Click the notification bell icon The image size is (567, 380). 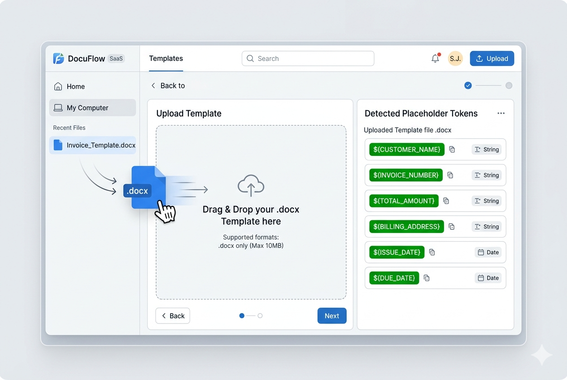pos(435,59)
